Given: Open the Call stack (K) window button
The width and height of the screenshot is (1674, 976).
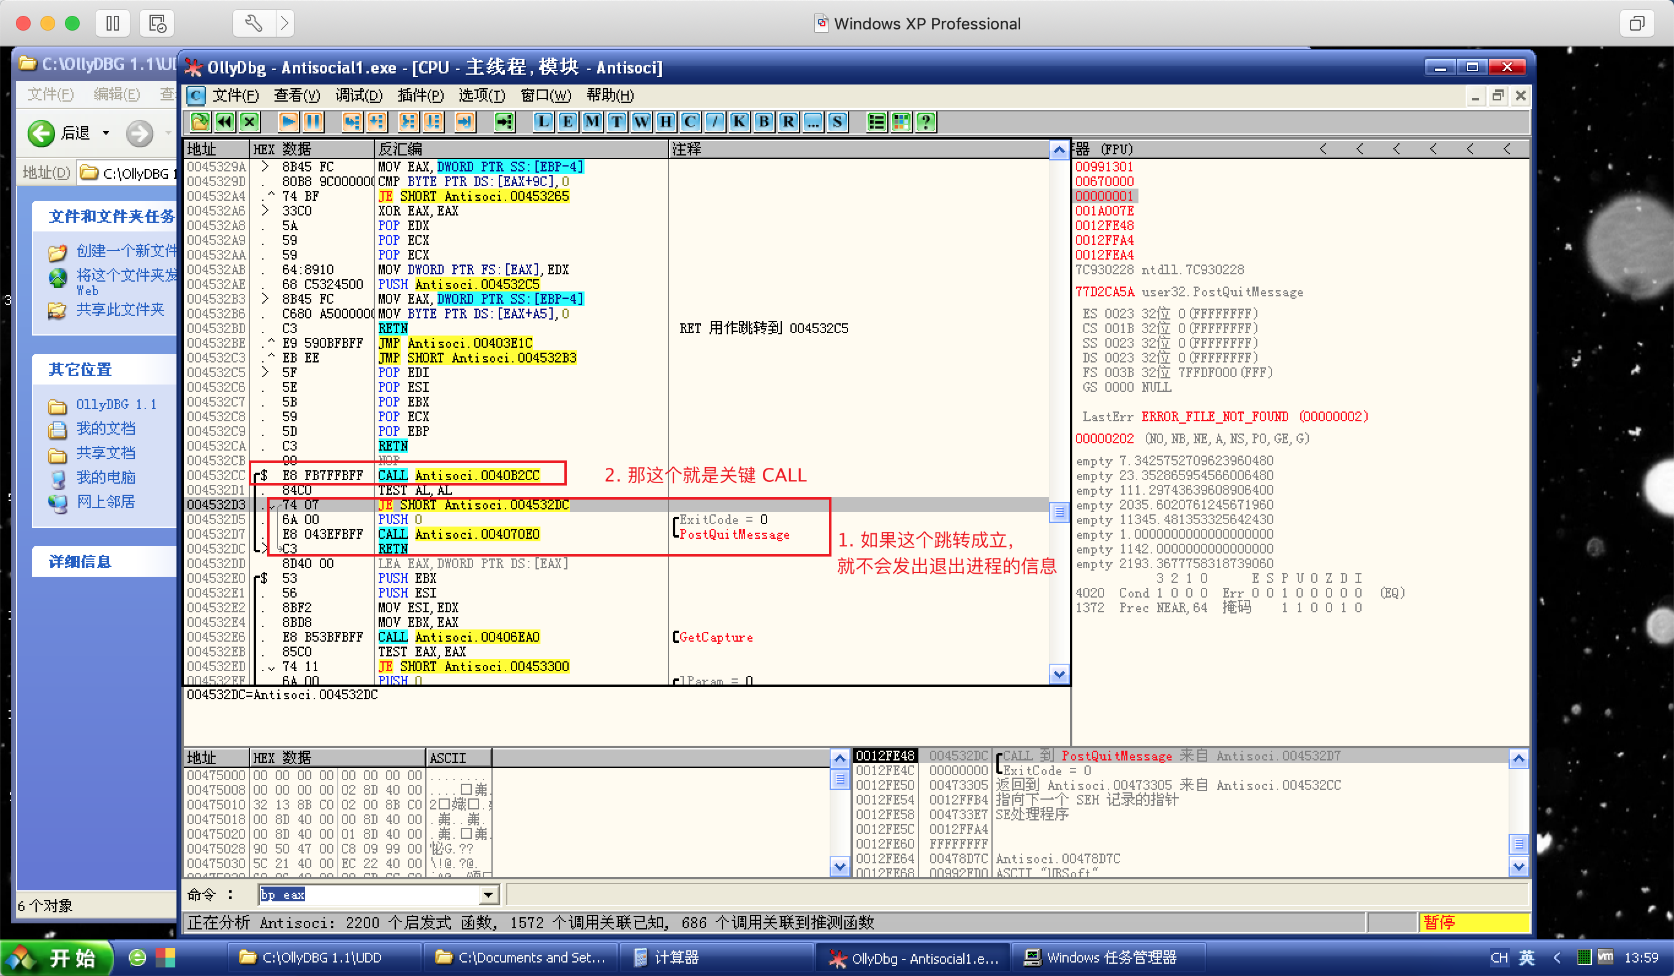Looking at the screenshot, I should 739,121.
